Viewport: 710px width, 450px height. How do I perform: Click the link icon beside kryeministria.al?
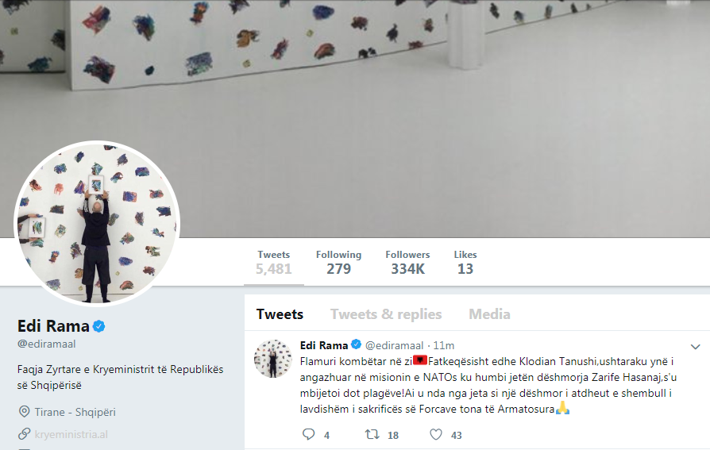[24, 434]
